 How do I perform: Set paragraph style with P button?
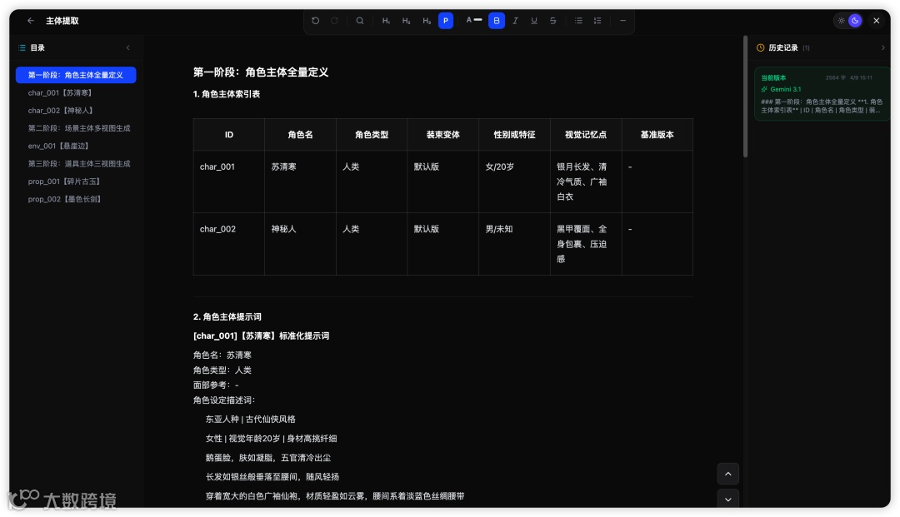click(446, 21)
